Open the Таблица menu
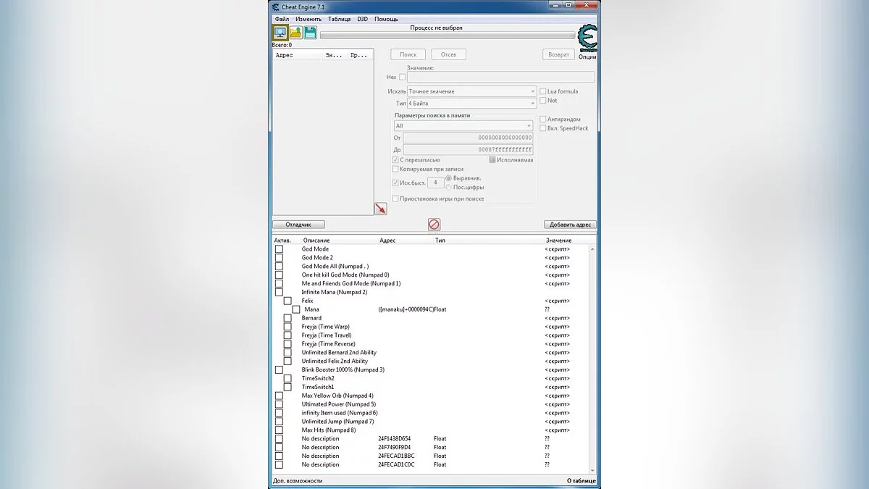This screenshot has width=869, height=489. 339,19
